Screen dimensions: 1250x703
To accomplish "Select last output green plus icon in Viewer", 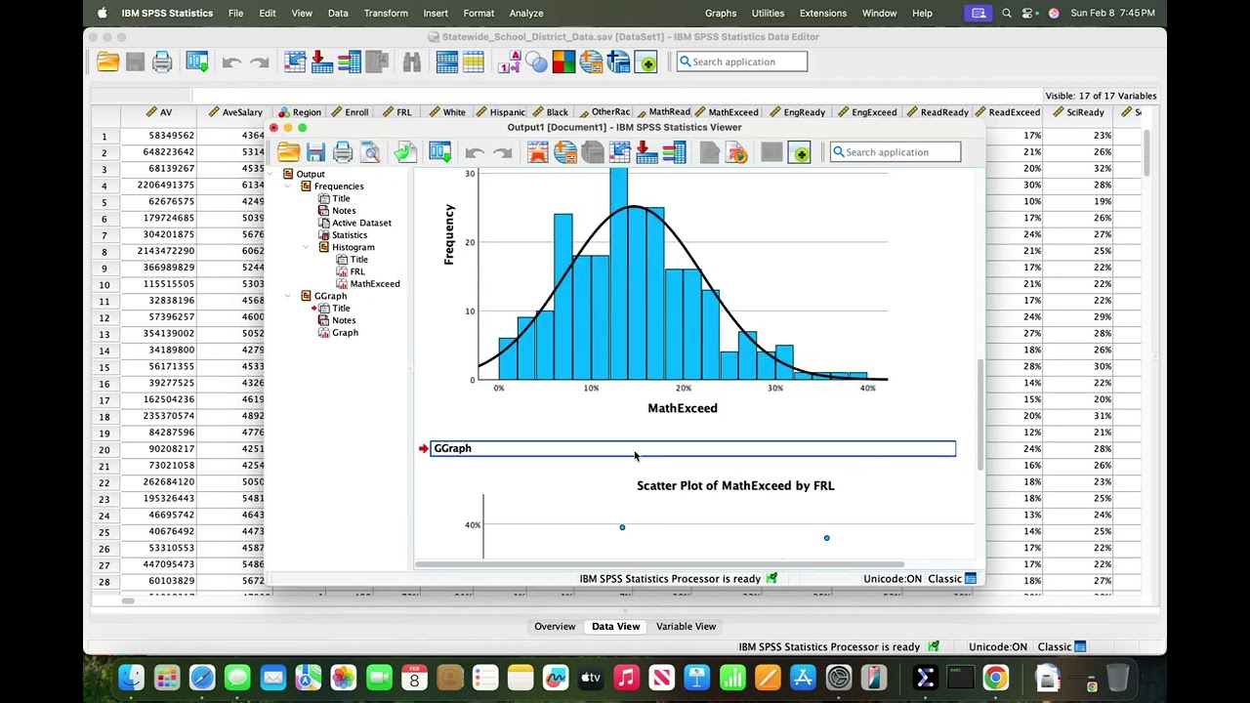I will (x=800, y=152).
